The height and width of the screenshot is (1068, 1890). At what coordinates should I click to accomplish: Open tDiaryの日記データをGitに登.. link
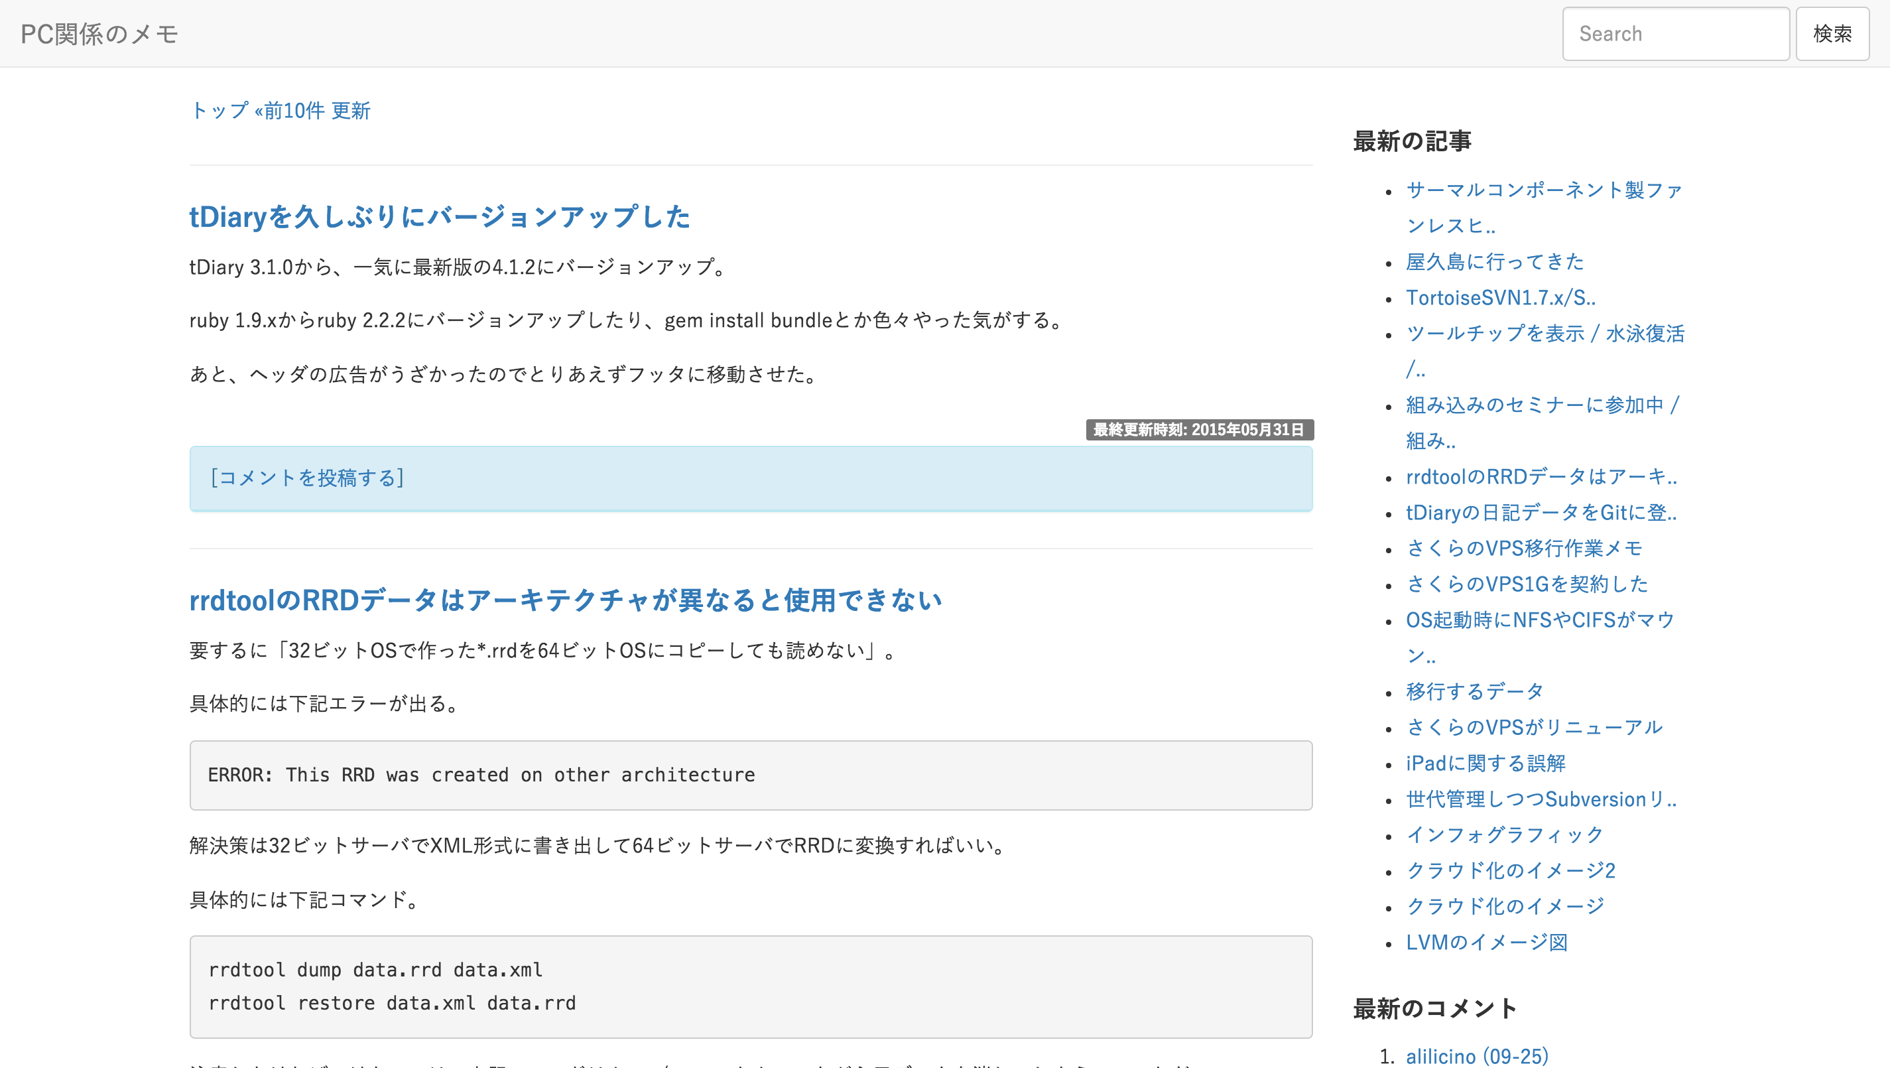click(1541, 512)
